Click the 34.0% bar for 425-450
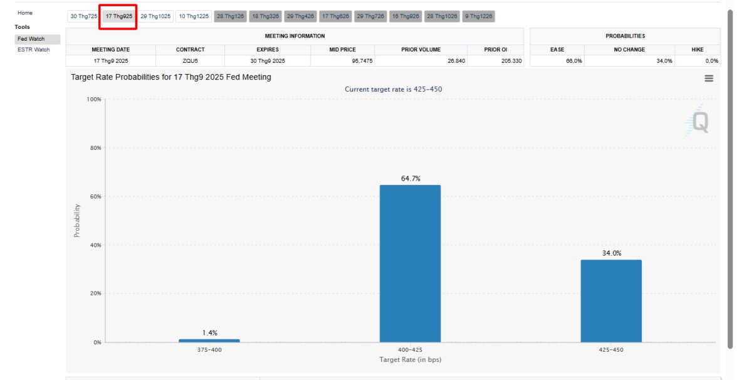 point(611,301)
